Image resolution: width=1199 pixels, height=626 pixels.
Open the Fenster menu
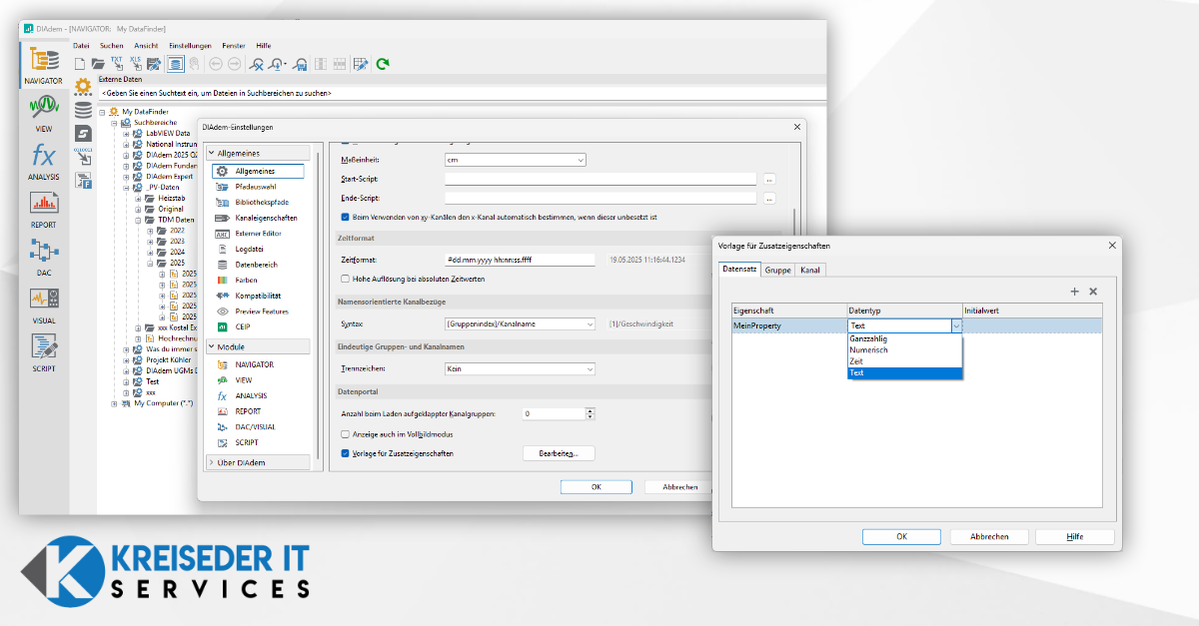(234, 46)
